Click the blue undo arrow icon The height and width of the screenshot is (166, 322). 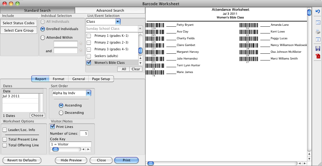click(318, 11)
